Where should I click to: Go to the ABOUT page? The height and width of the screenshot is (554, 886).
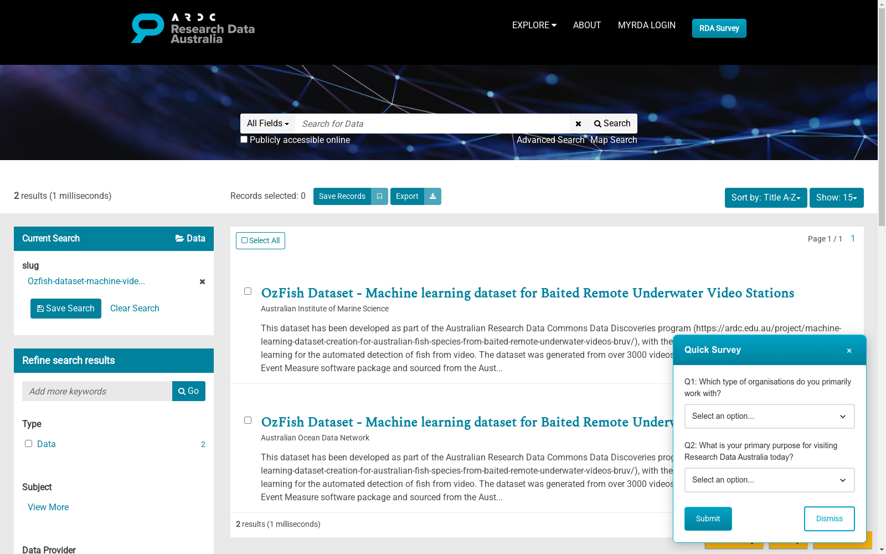(x=587, y=25)
